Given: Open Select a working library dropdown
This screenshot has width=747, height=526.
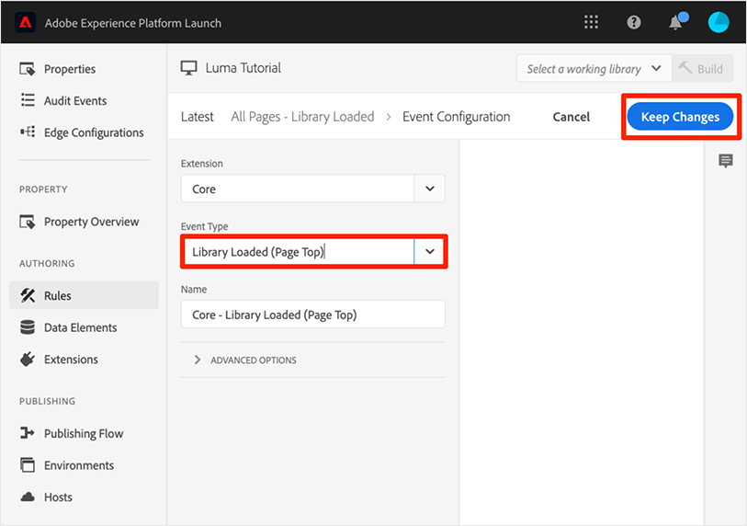Looking at the screenshot, I should pyautogui.click(x=594, y=69).
